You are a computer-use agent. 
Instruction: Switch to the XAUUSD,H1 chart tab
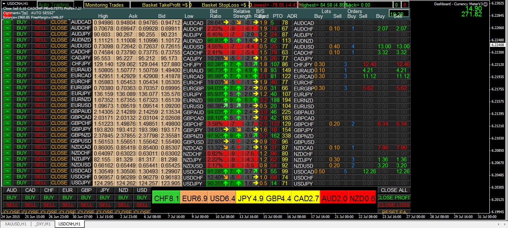[x=16, y=224]
